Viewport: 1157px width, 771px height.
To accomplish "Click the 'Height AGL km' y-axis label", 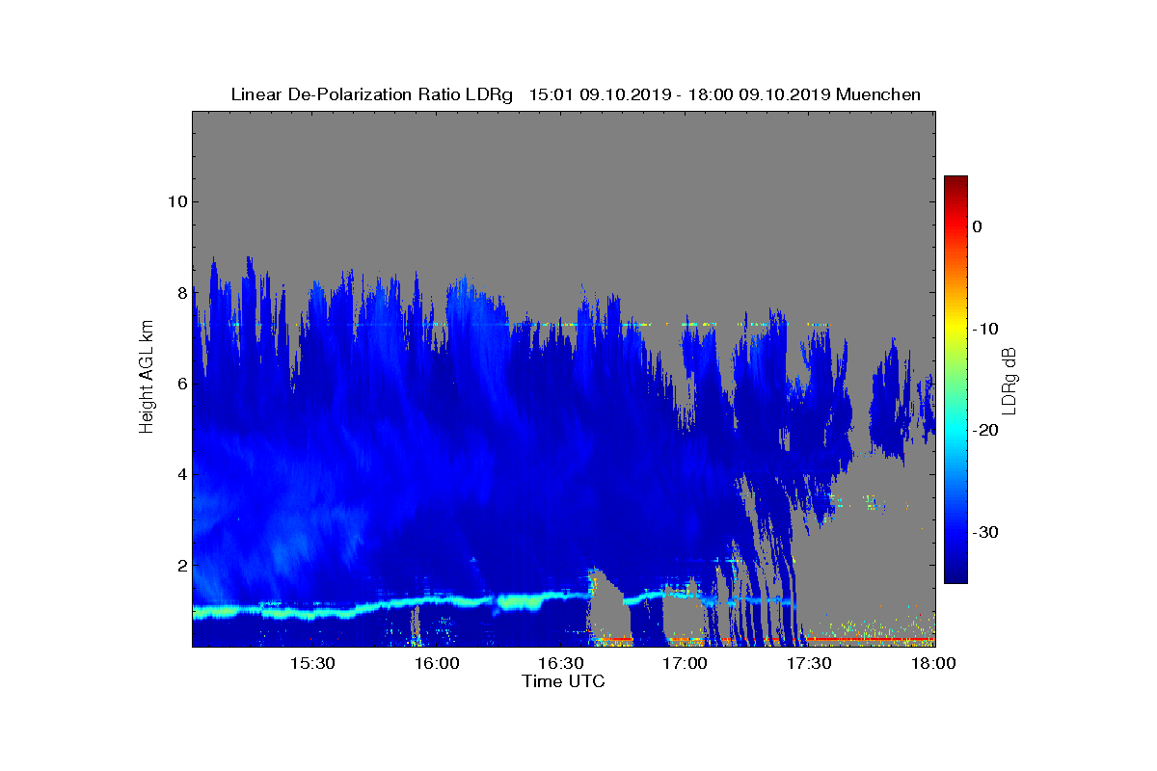I will click(x=147, y=378).
